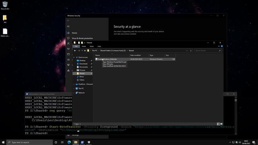
Task: Open Pictures in Quick access
Action: click(82, 70)
